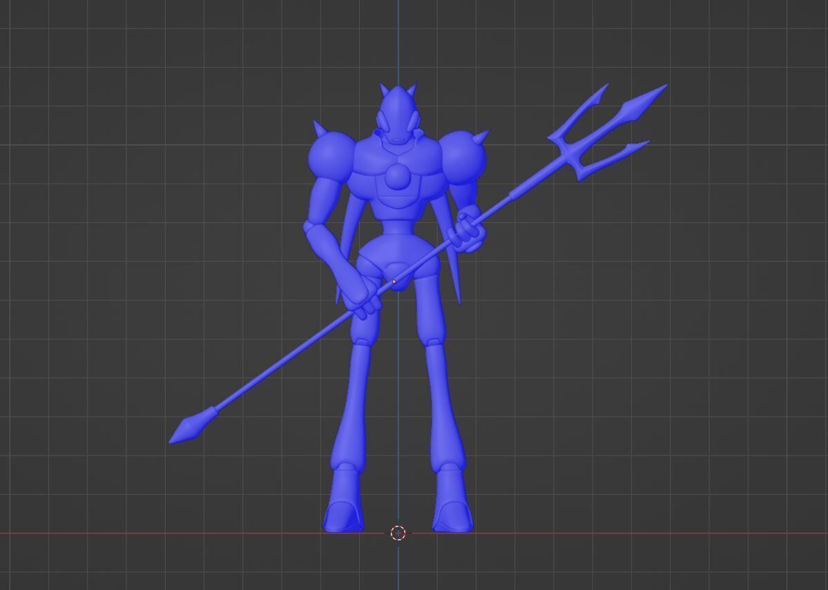Click the pointed butt end of the spear

[192, 426]
